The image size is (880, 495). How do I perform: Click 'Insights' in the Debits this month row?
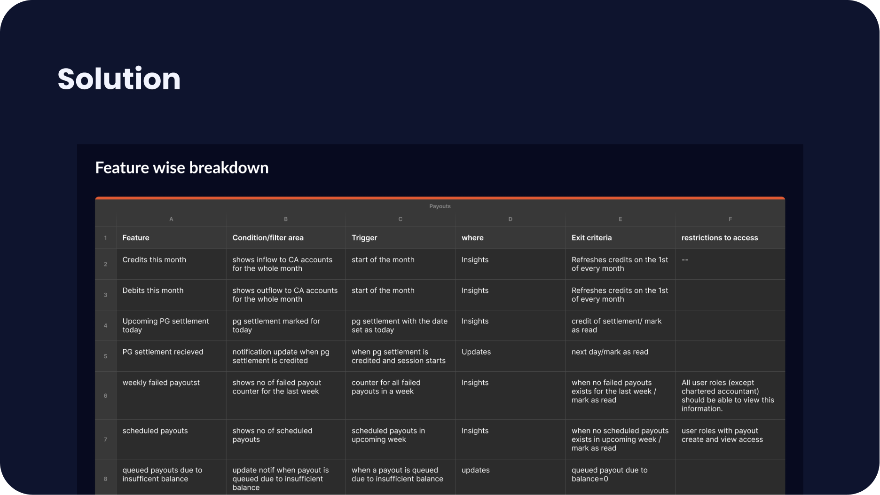pos(510,295)
